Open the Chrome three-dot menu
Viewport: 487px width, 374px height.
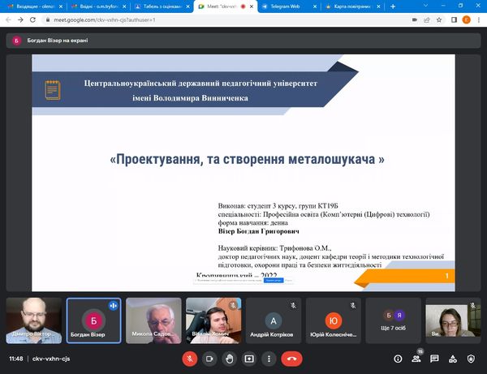pyautogui.click(x=479, y=19)
